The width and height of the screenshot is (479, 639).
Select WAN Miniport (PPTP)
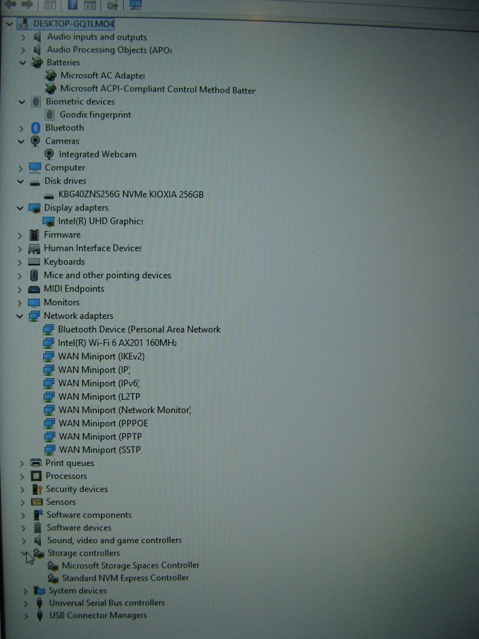point(100,437)
